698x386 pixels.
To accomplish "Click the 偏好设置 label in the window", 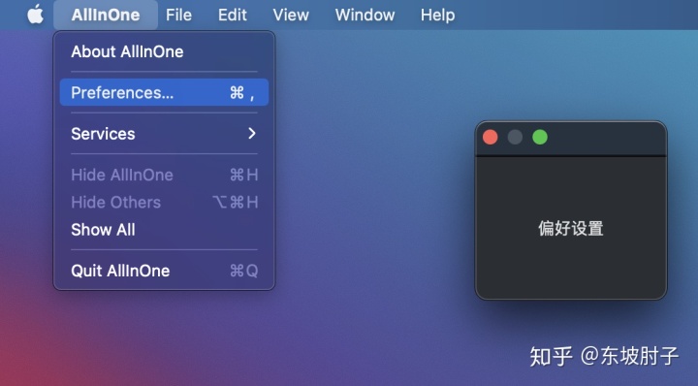I will click(571, 228).
